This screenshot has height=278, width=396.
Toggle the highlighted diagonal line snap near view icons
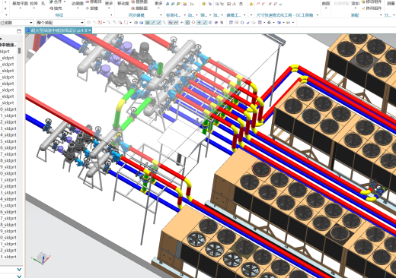pos(205,23)
